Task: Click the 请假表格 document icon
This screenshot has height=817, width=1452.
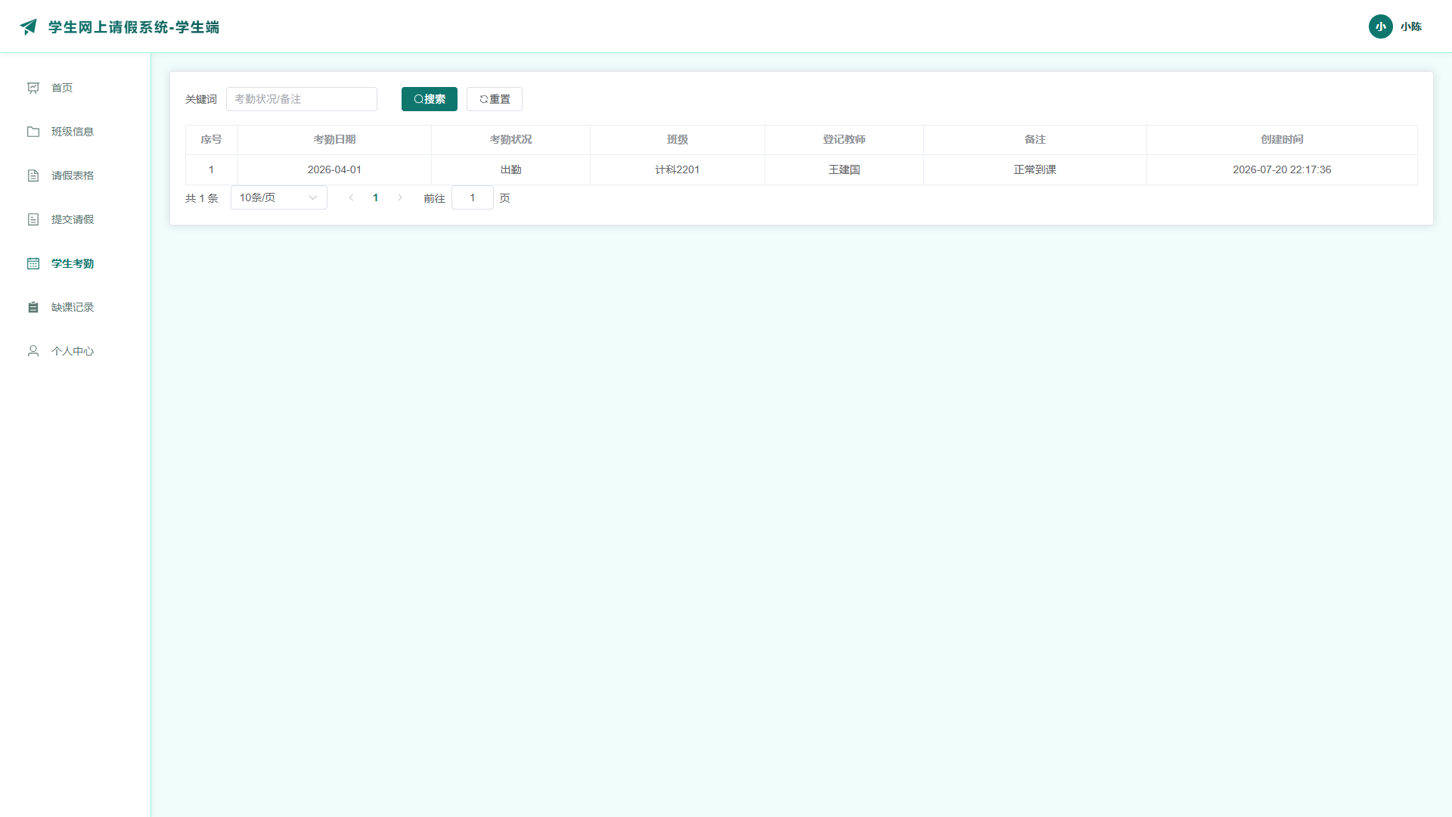Action: click(33, 176)
